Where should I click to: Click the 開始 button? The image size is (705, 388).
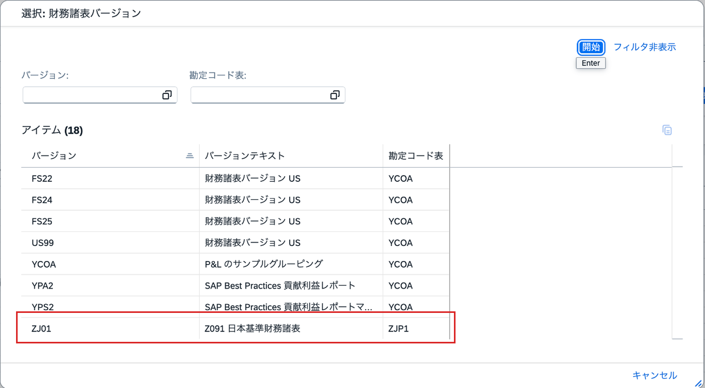[591, 47]
